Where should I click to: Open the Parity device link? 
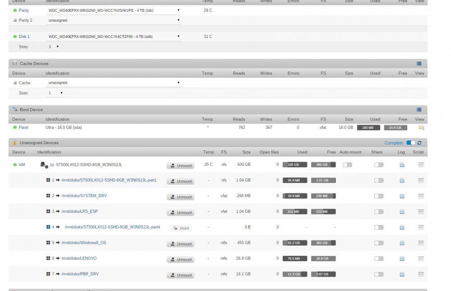[23, 10]
